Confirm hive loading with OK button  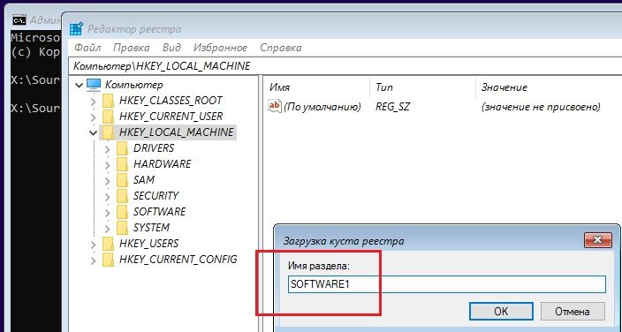(501, 312)
